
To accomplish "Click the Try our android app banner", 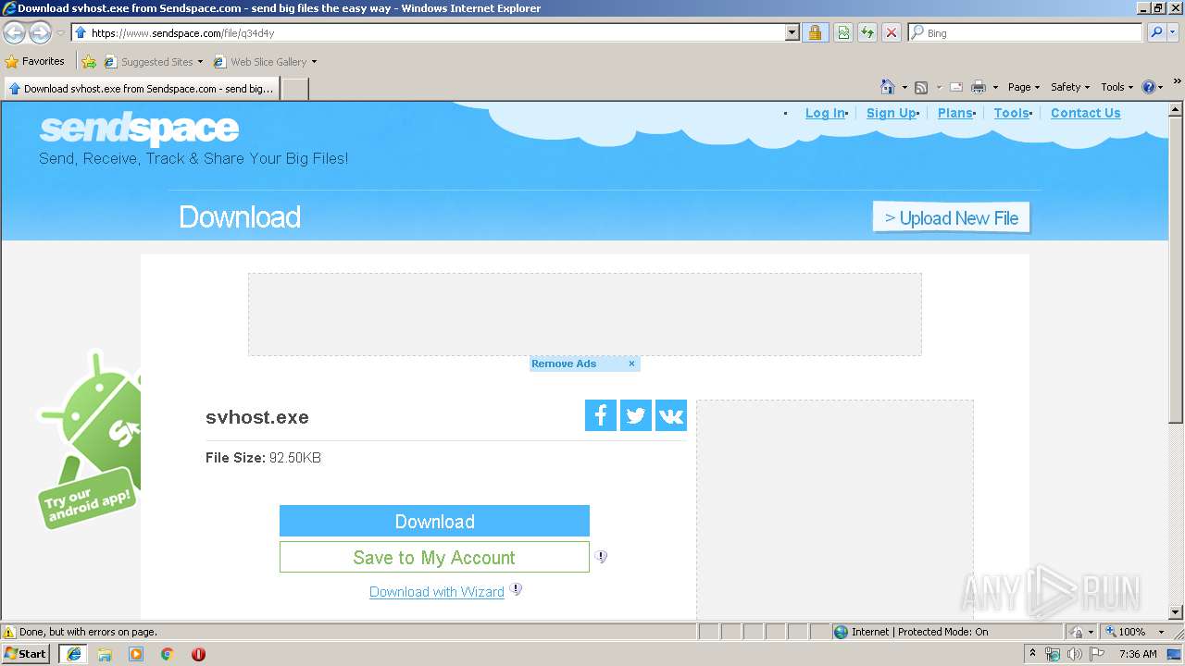I will click(x=88, y=439).
